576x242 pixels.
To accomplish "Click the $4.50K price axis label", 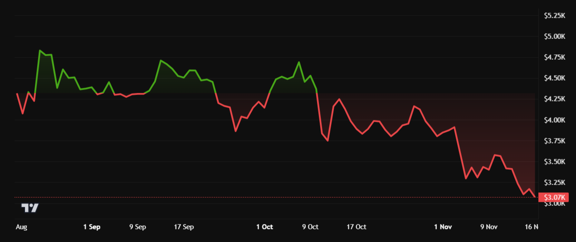I will point(555,78).
